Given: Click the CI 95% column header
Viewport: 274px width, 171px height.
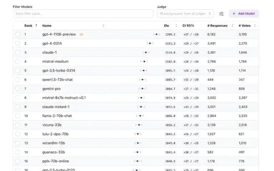Looking at the screenshot, I should coord(188,26).
